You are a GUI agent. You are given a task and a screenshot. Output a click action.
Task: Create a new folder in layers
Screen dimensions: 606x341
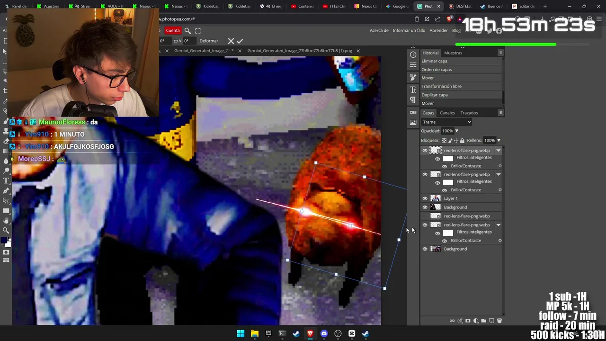[x=483, y=321]
